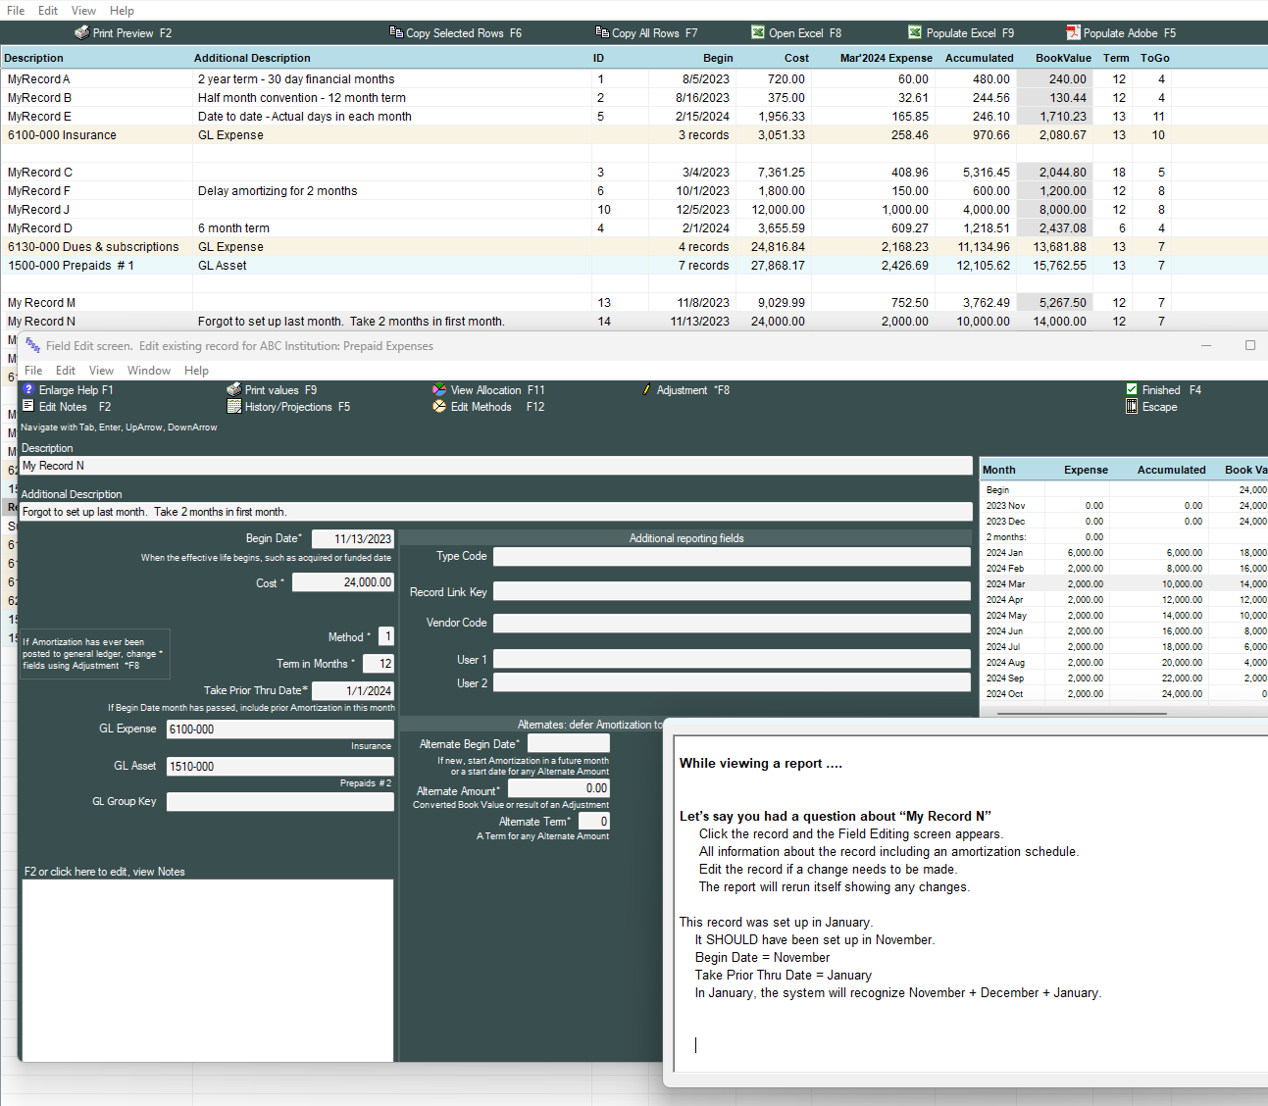Open the Edit menu of the report window
Screen dimensions: 1268x1106
(x=48, y=11)
